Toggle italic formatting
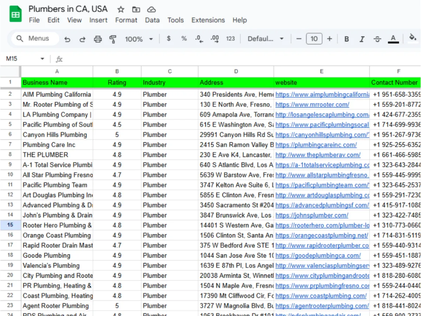The image size is (421, 316). (x=362, y=39)
